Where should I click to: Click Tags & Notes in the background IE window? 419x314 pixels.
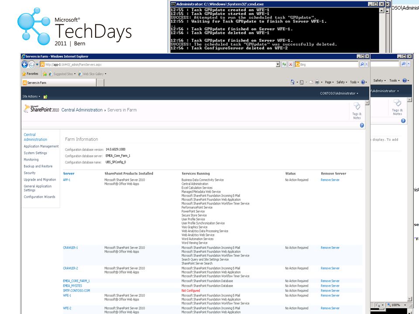397,107
